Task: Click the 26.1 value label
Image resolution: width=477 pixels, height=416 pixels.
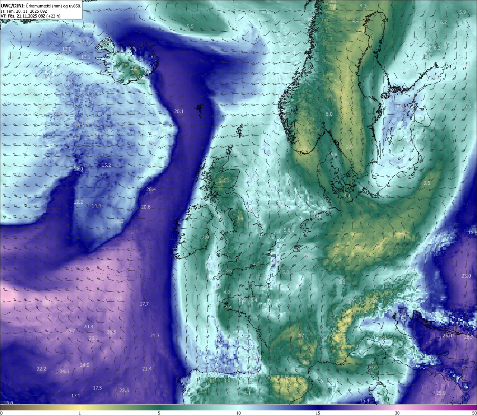Action: 94,338
